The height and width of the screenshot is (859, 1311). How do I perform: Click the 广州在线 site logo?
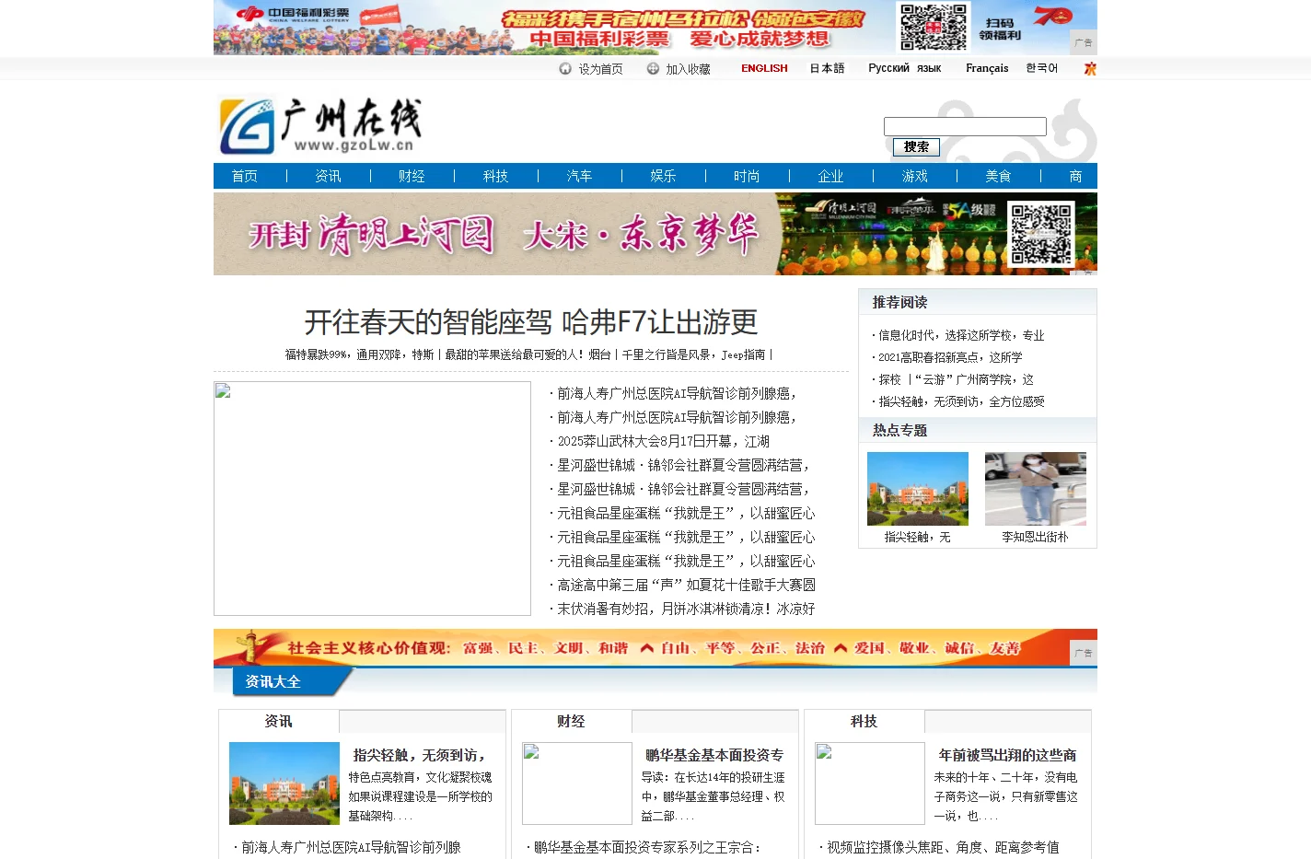pyautogui.click(x=321, y=125)
